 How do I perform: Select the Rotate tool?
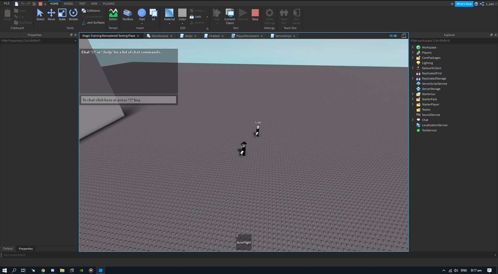pyautogui.click(x=73, y=15)
